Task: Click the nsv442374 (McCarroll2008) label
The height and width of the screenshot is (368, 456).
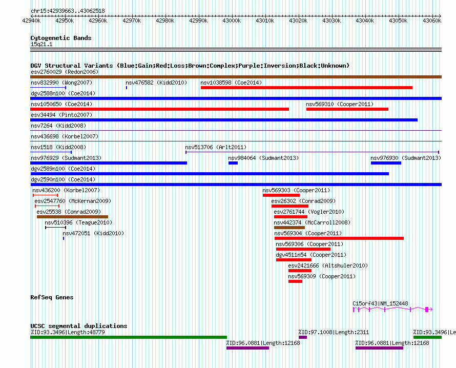Action: 312,222
